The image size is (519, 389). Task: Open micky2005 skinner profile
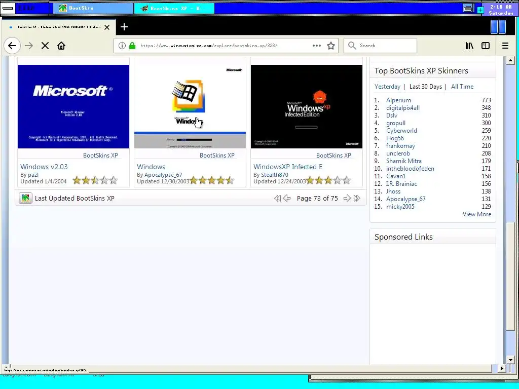click(x=400, y=207)
